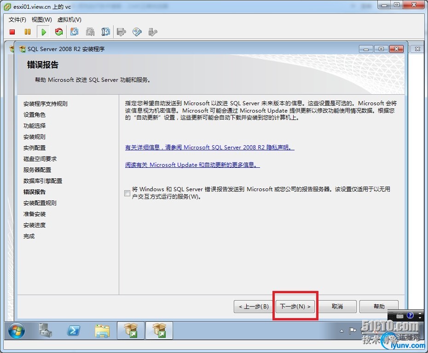Select 实例配置 step in sidebar
The height and width of the screenshot is (353, 428).
(35, 148)
